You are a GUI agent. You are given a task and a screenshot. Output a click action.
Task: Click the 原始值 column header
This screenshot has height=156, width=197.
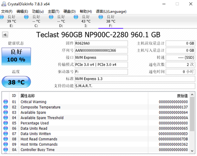pyautogui.click(x=182, y=96)
